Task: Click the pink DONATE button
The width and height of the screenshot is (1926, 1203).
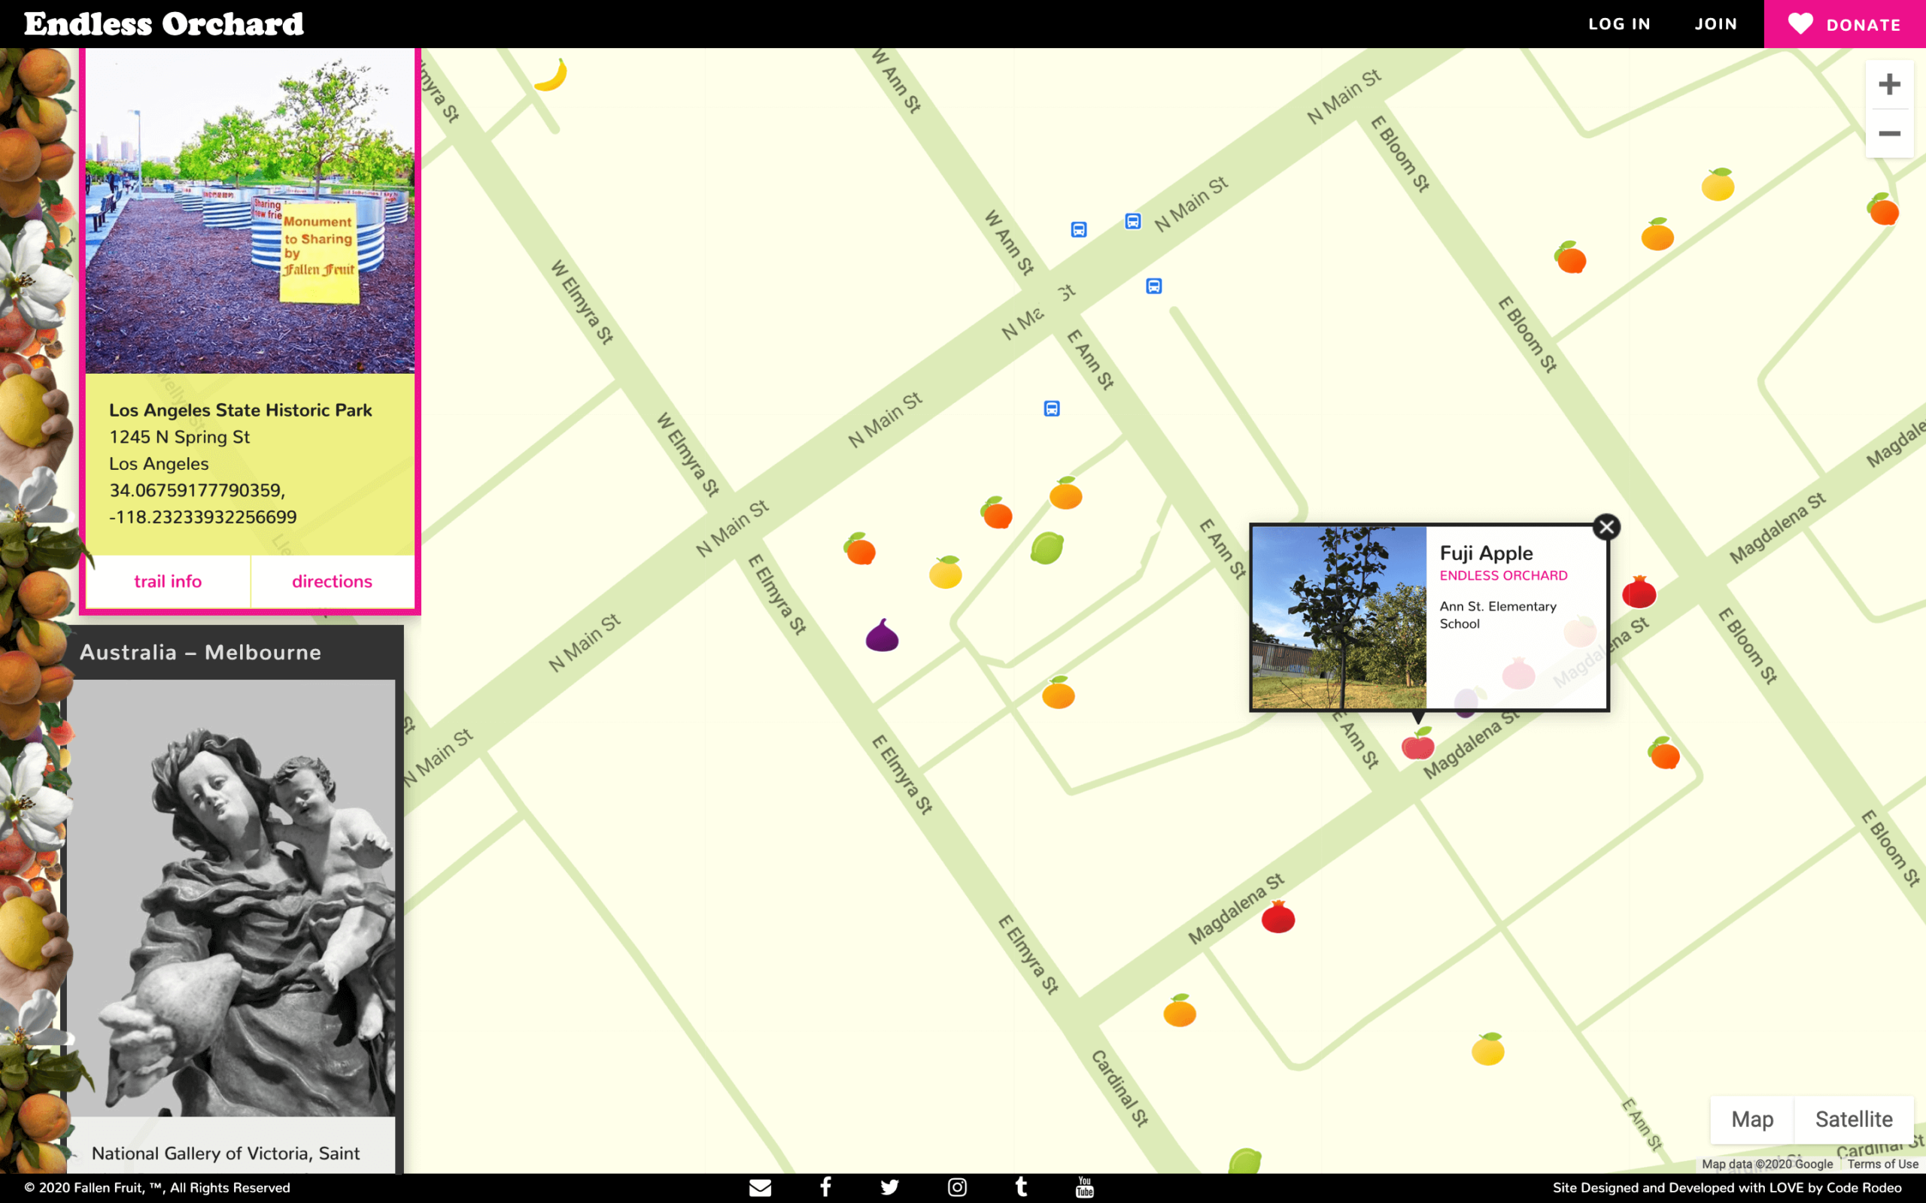Action: click(x=1845, y=24)
